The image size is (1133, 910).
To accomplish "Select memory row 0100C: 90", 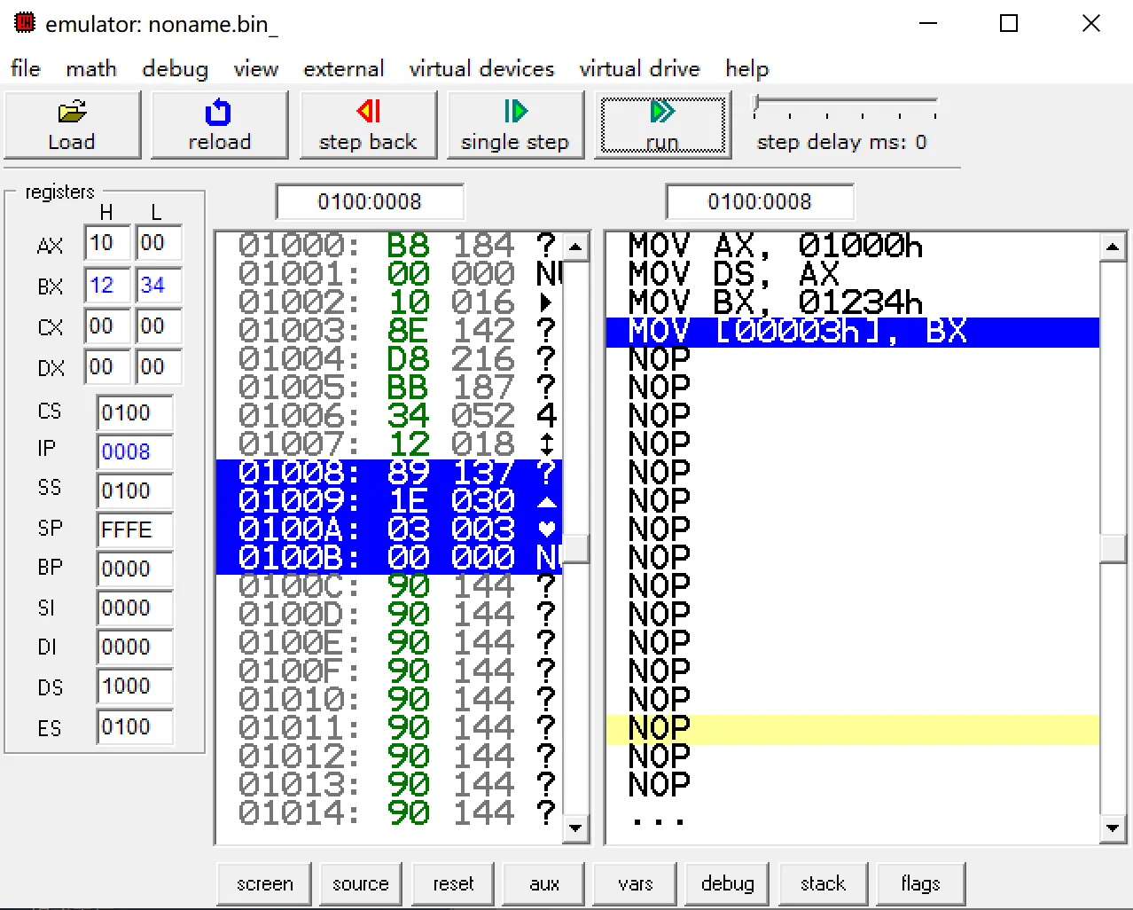I will click(x=389, y=586).
